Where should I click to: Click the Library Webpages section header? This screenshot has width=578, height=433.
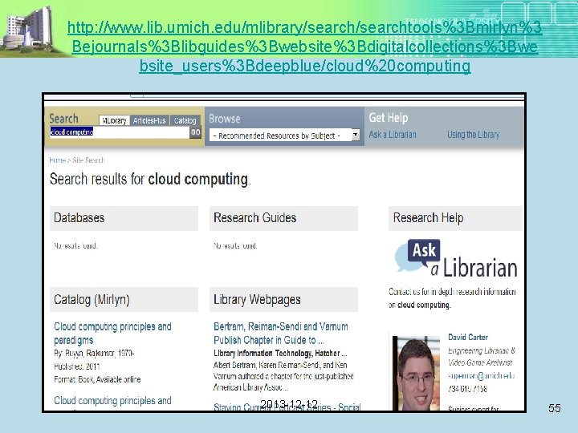click(283, 299)
